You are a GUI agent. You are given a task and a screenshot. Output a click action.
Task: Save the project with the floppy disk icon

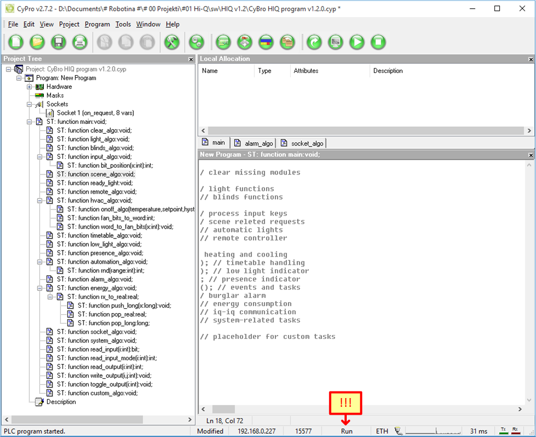[59, 42]
